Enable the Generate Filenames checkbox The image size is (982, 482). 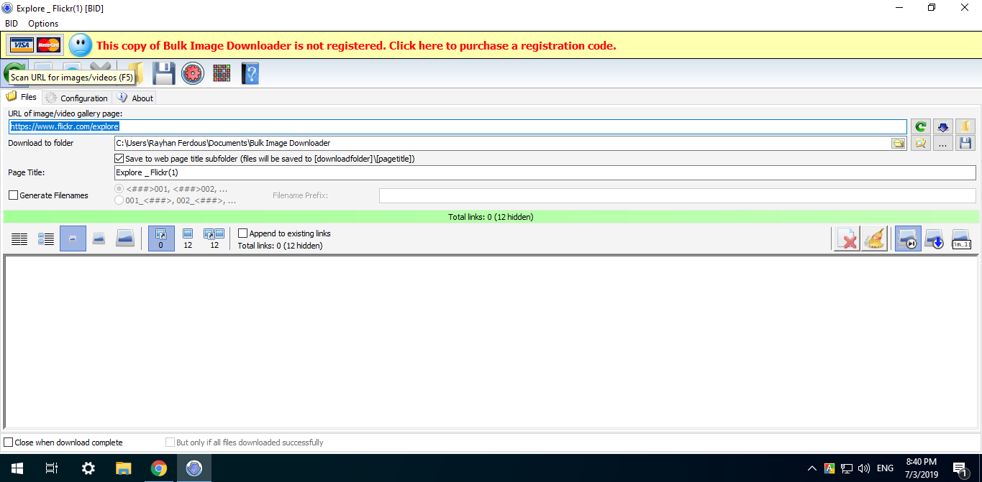(13, 195)
